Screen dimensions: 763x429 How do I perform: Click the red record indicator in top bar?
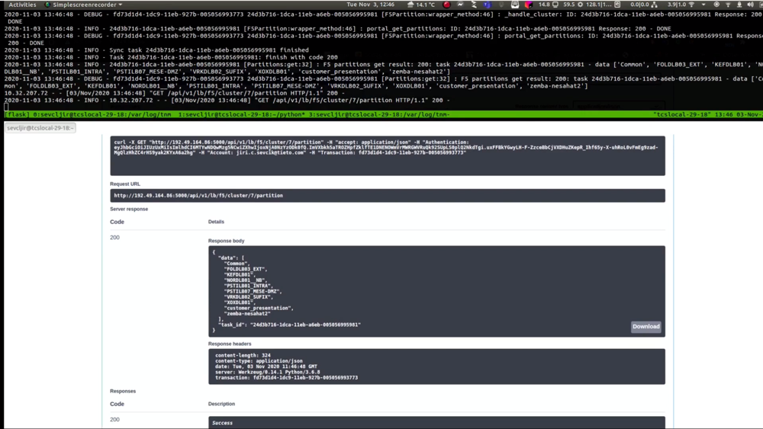pyautogui.click(x=447, y=5)
